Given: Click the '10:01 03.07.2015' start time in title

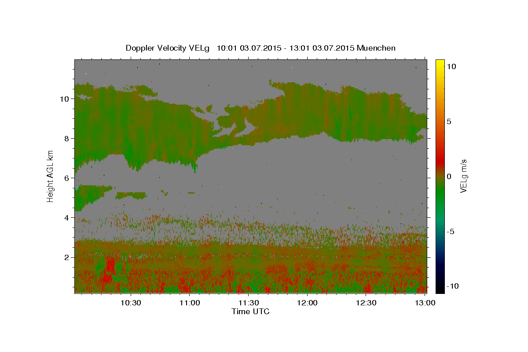Looking at the screenshot, I should coord(246,48).
